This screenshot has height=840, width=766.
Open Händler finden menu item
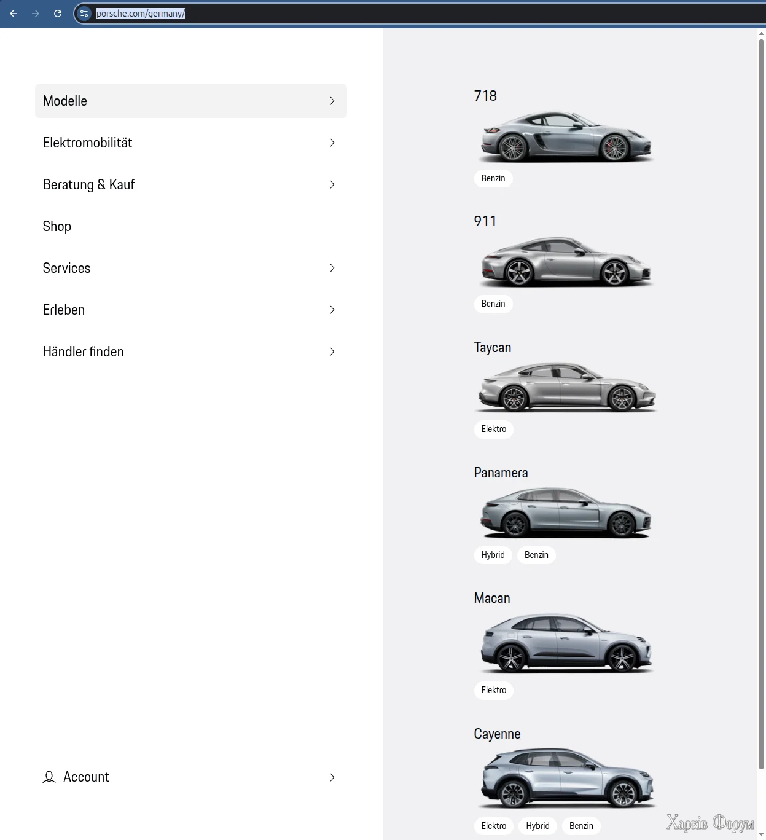coord(191,351)
